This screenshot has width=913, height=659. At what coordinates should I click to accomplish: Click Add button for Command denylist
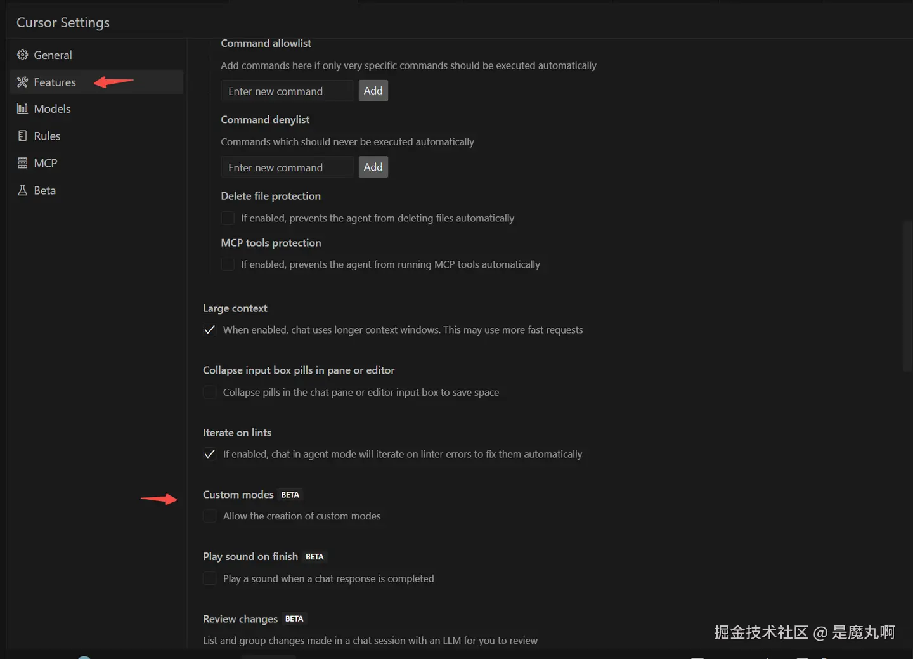[373, 167]
